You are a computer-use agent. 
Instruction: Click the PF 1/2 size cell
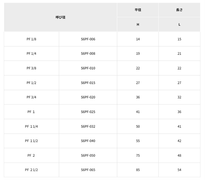(x=32, y=83)
